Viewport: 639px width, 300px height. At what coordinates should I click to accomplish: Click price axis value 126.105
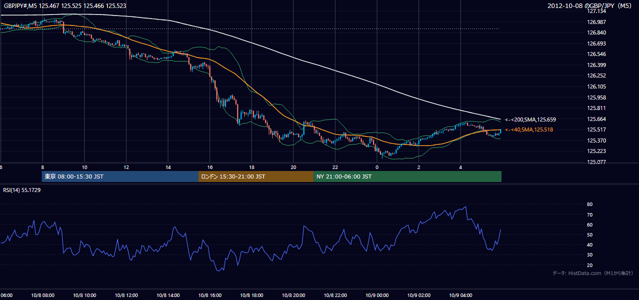[x=597, y=86]
